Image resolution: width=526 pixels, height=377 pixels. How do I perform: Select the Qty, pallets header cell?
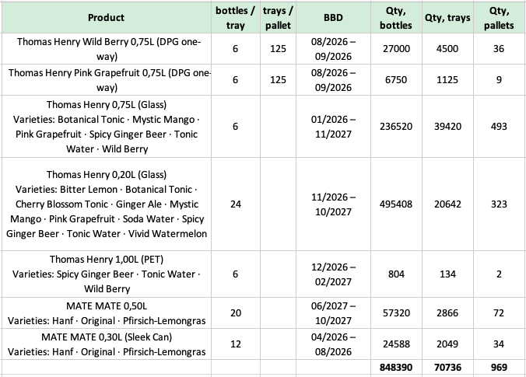click(499, 18)
